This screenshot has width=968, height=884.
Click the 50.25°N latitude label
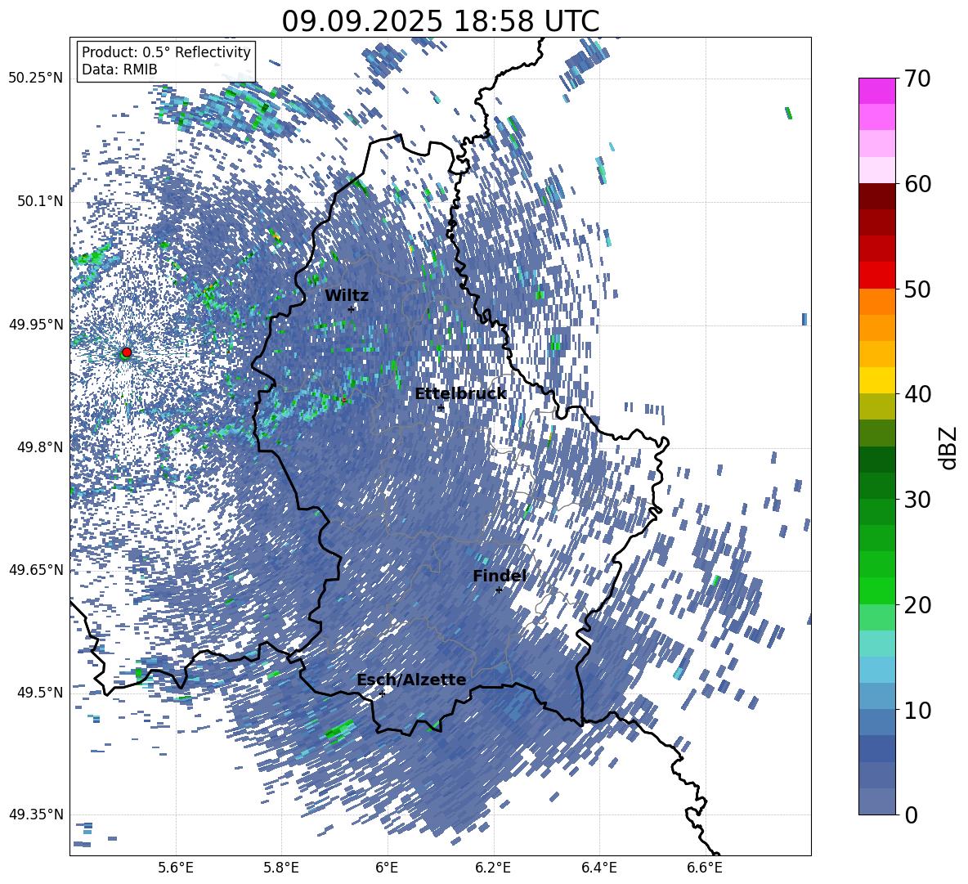click(x=36, y=79)
